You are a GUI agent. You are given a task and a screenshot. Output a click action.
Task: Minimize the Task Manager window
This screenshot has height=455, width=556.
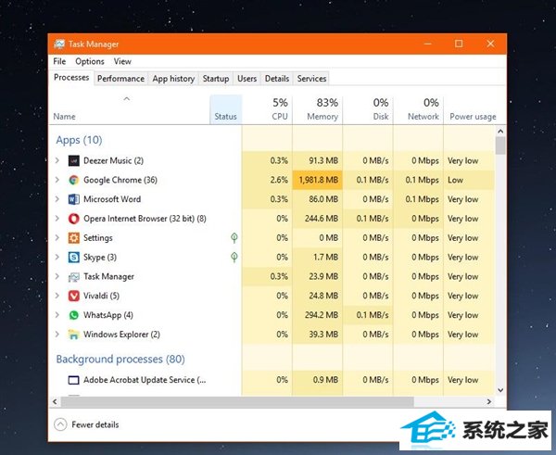tap(427, 44)
